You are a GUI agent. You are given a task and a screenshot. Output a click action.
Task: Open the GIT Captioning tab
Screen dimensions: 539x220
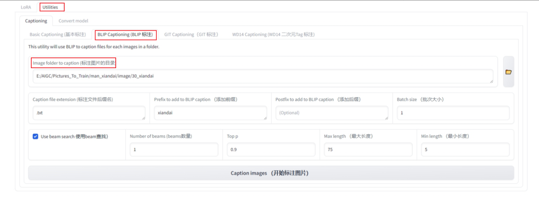[x=191, y=34]
